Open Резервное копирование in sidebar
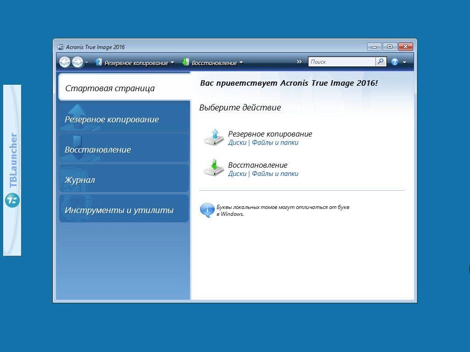470x352 pixels. coord(124,118)
